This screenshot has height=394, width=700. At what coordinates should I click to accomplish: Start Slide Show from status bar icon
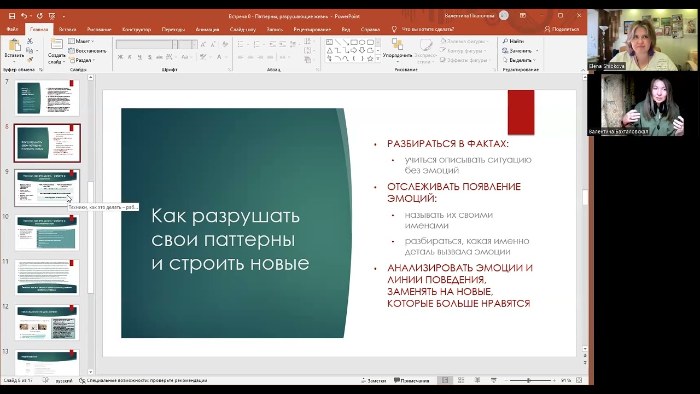(494, 380)
